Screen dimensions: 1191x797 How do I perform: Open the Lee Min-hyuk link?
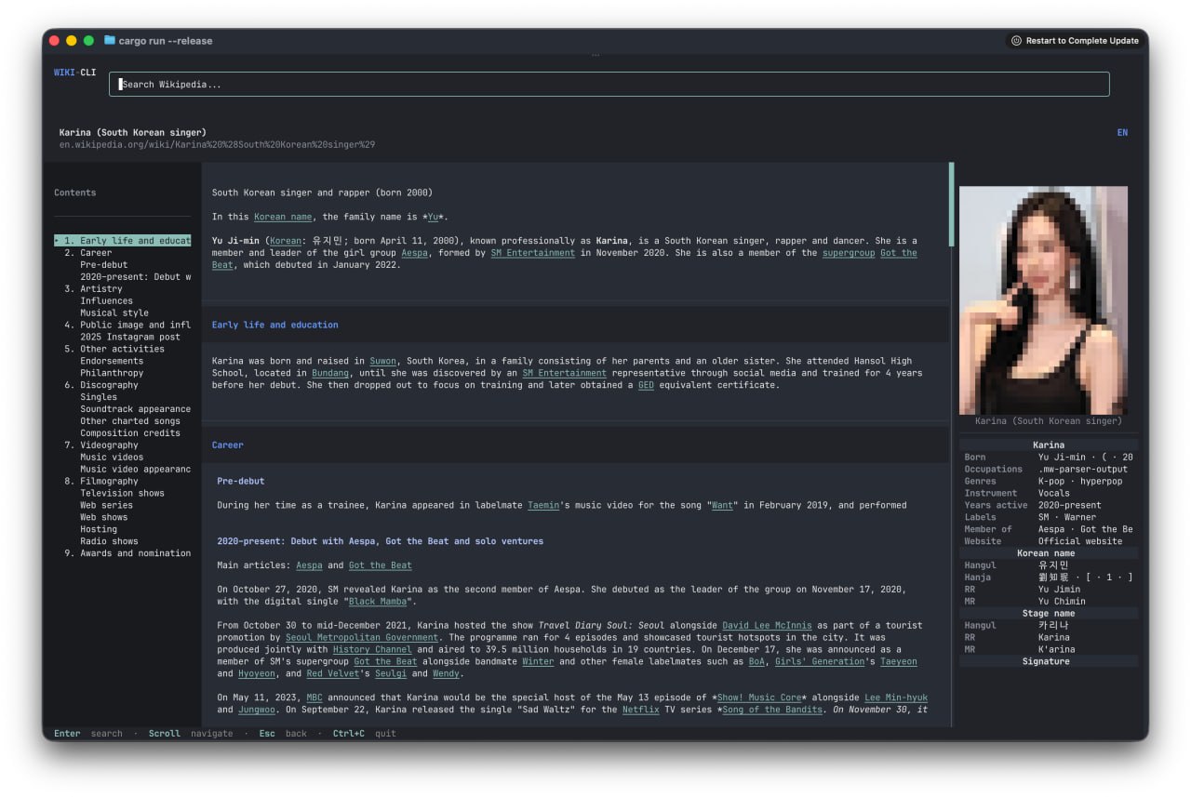(896, 697)
